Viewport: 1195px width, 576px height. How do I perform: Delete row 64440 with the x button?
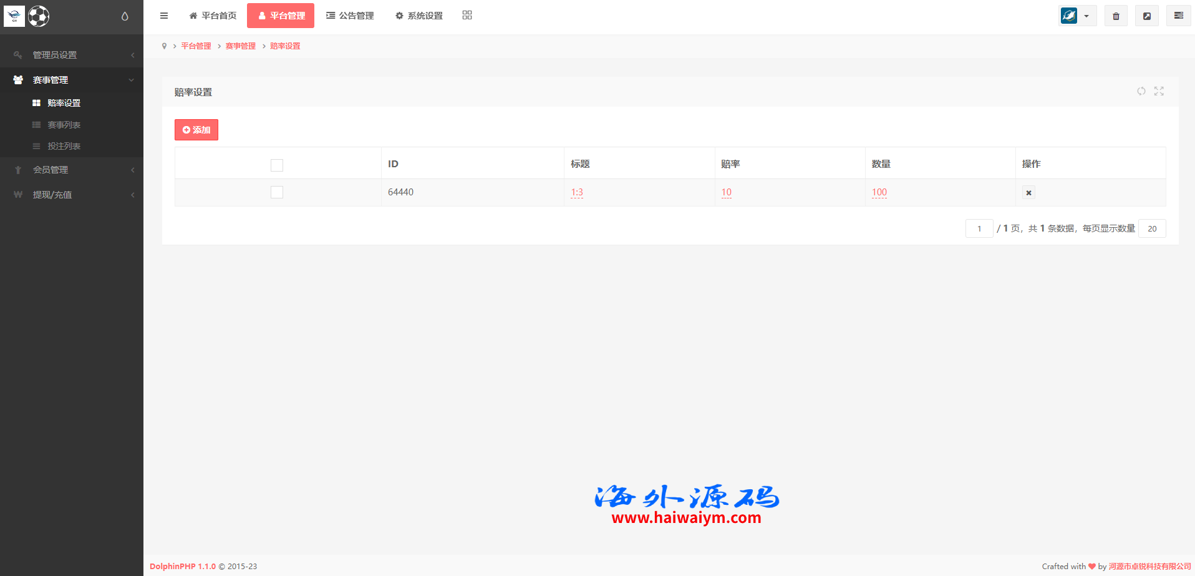1028,193
